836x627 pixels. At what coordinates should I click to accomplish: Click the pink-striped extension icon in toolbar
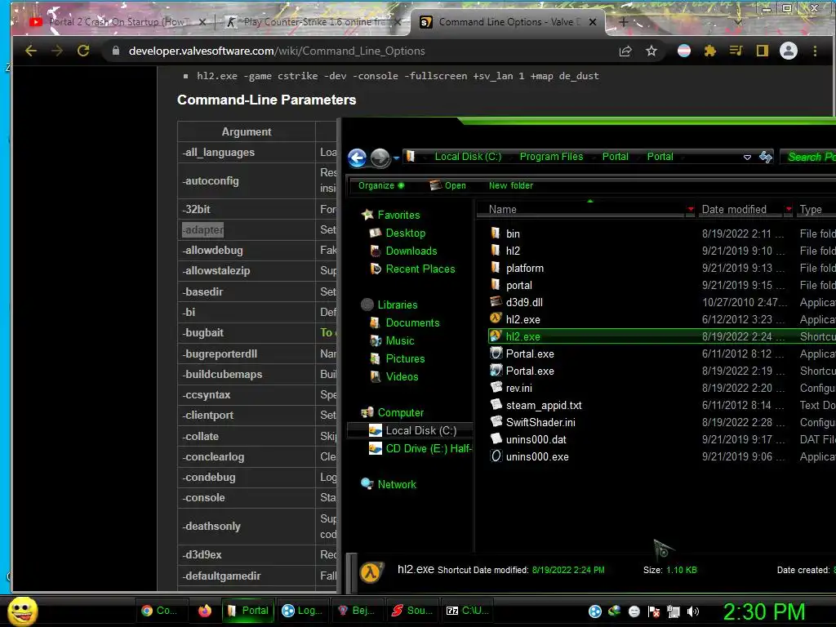pyautogui.click(x=684, y=51)
